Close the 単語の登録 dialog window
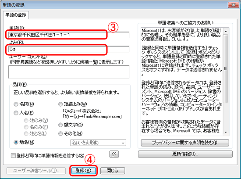Viewport: 241px width, 179px height. (233, 5)
